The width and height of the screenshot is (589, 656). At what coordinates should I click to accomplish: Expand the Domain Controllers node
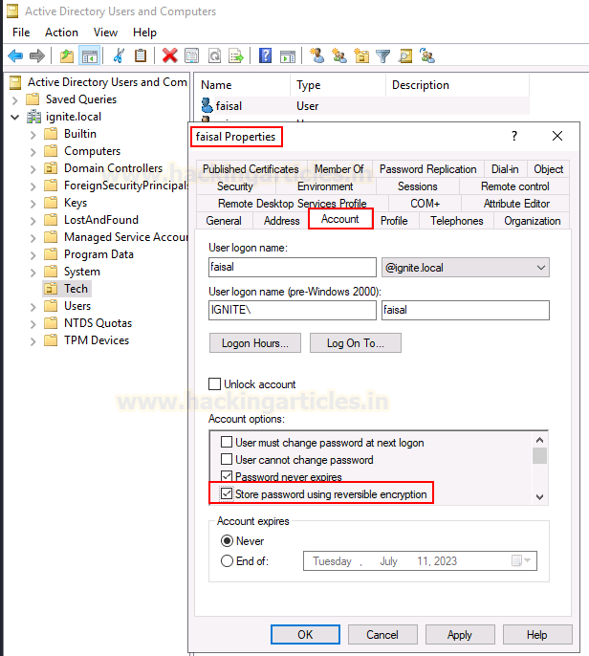pyautogui.click(x=33, y=169)
